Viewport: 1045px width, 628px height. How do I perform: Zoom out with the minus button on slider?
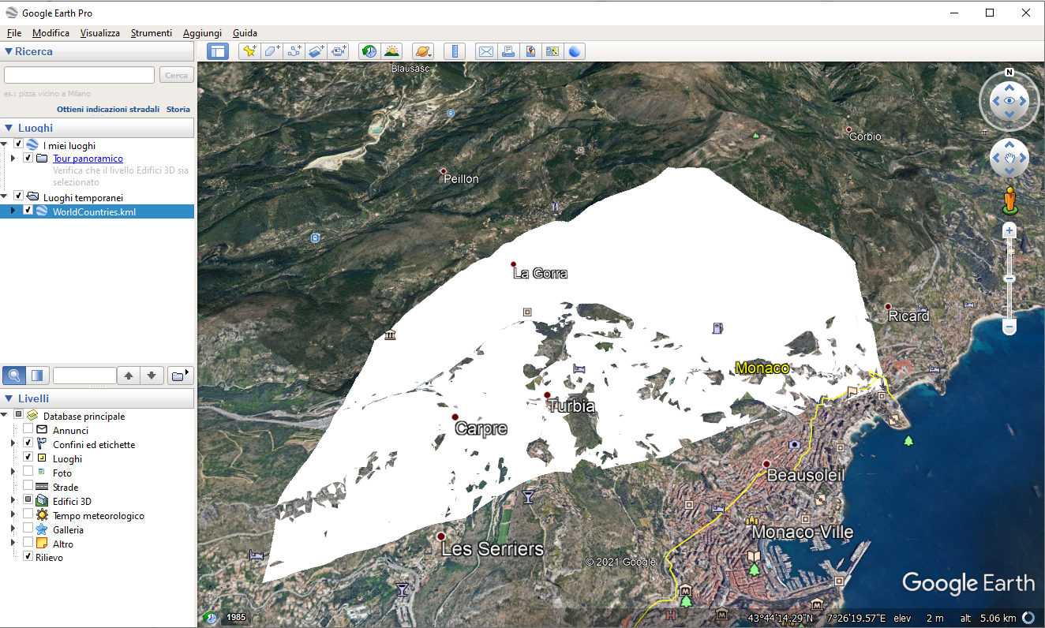1009,326
